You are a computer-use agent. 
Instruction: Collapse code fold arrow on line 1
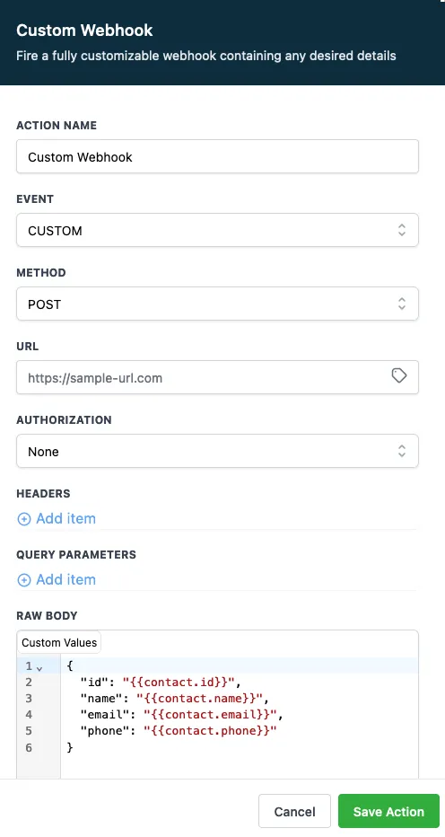pyautogui.click(x=39, y=668)
